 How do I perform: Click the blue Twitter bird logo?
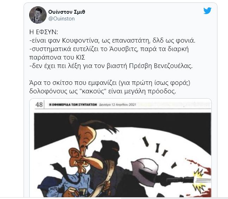tap(207, 11)
